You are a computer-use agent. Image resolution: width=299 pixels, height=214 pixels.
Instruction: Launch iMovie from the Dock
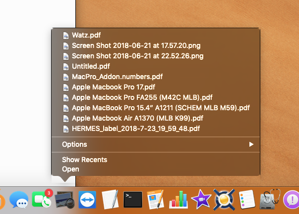(x=201, y=200)
